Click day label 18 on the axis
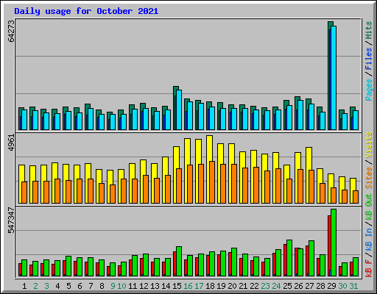The width and height of the screenshot is (377, 294). (210, 286)
